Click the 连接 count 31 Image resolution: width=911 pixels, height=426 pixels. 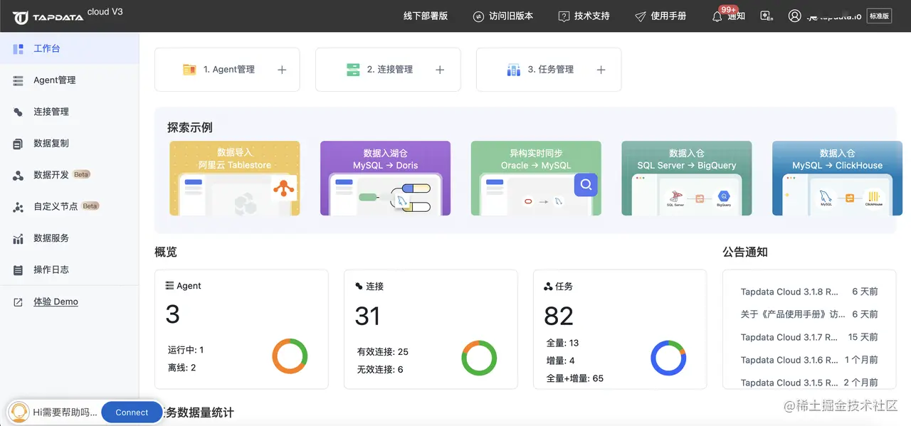tap(367, 316)
